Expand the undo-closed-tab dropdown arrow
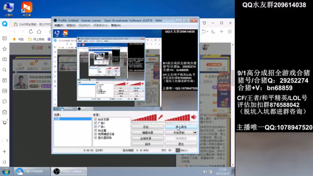 click(208, 32)
